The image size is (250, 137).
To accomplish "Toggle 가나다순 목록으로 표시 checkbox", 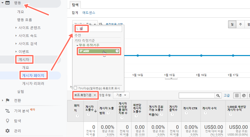I will (75, 88).
